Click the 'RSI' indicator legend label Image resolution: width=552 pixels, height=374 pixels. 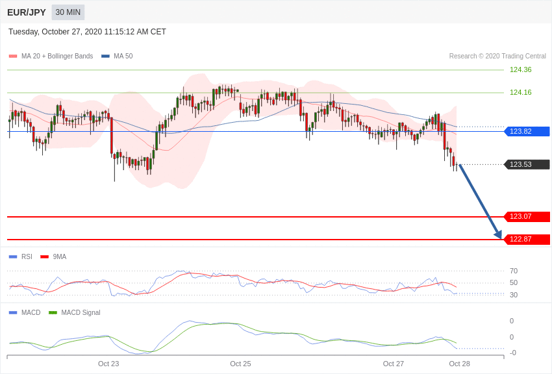27,257
